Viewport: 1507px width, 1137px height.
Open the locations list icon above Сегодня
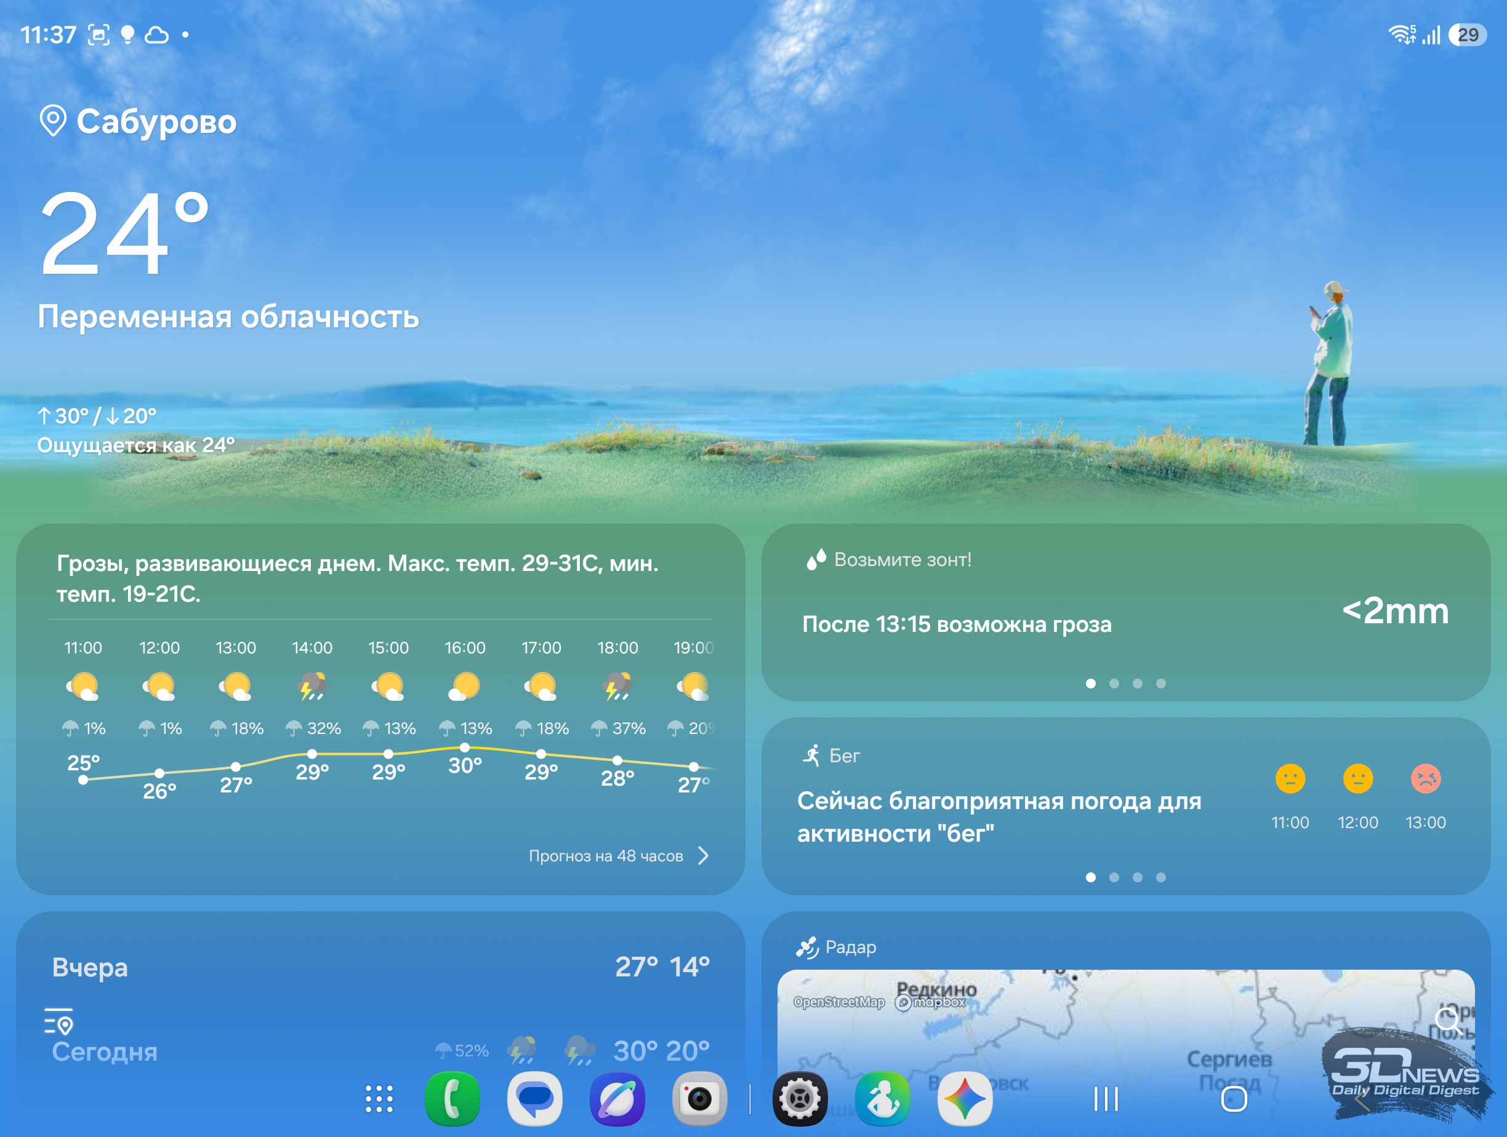point(58,1021)
